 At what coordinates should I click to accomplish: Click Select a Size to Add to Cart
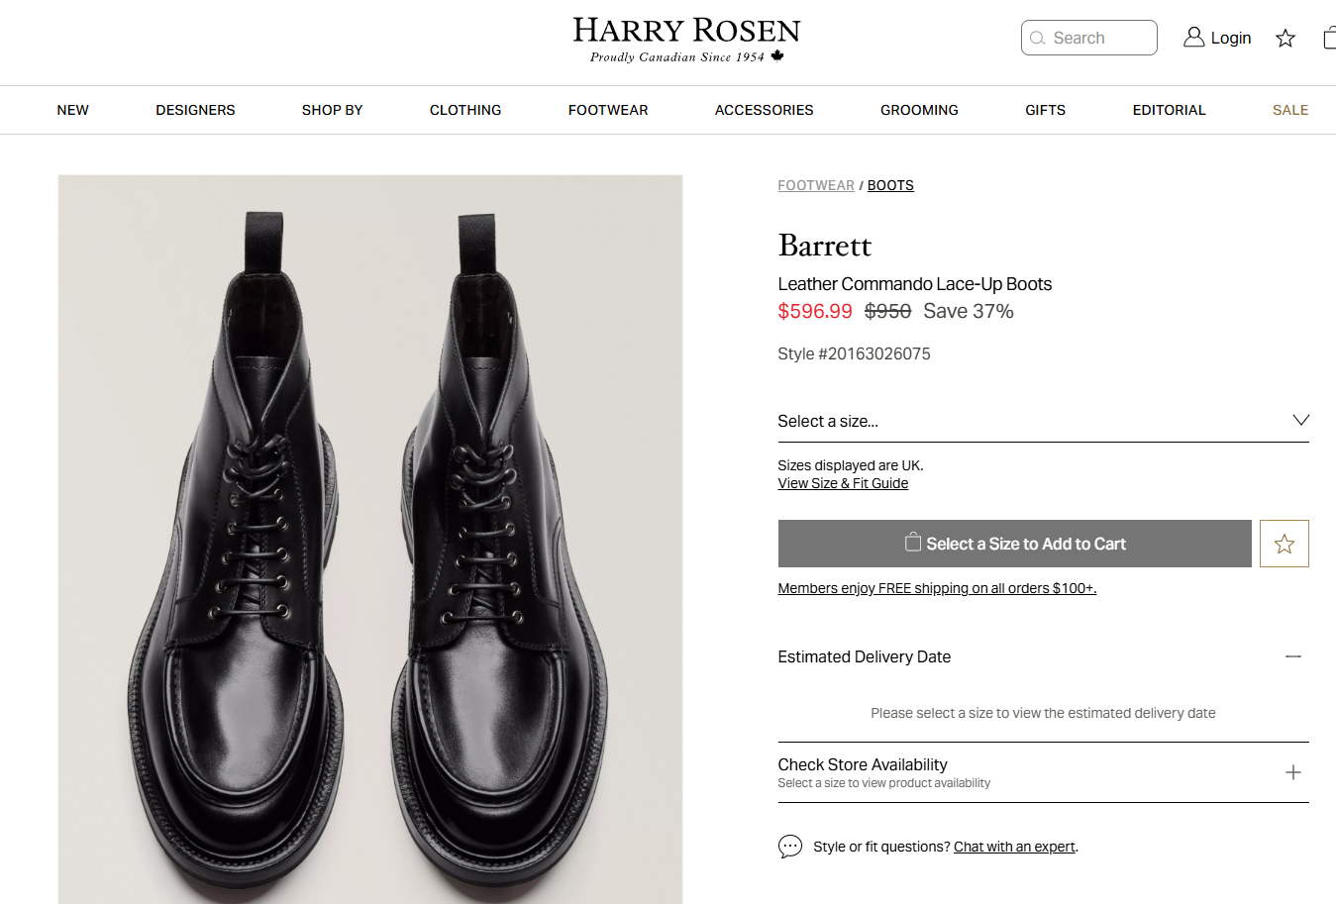click(1014, 544)
